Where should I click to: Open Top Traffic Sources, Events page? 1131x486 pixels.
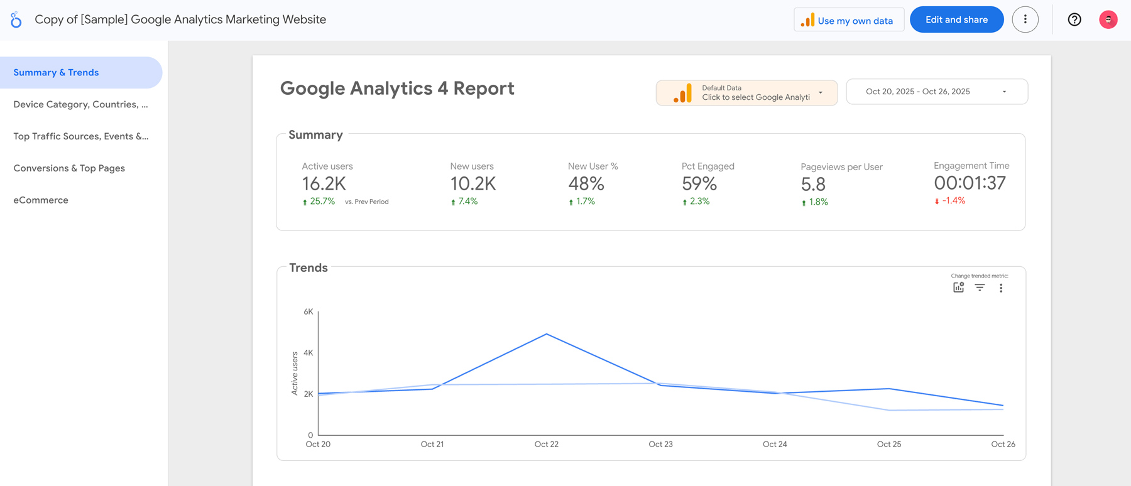click(x=80, y=136)
